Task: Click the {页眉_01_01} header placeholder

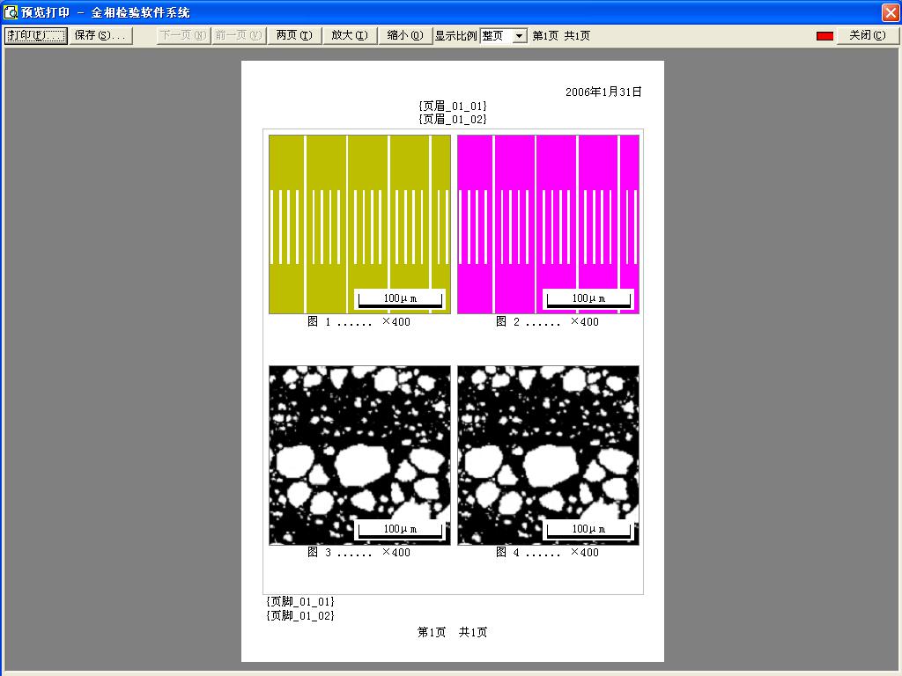Action: click(x=453, y=106)
